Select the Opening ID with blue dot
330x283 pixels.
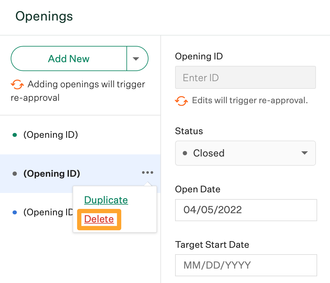[x=47, y=212]
